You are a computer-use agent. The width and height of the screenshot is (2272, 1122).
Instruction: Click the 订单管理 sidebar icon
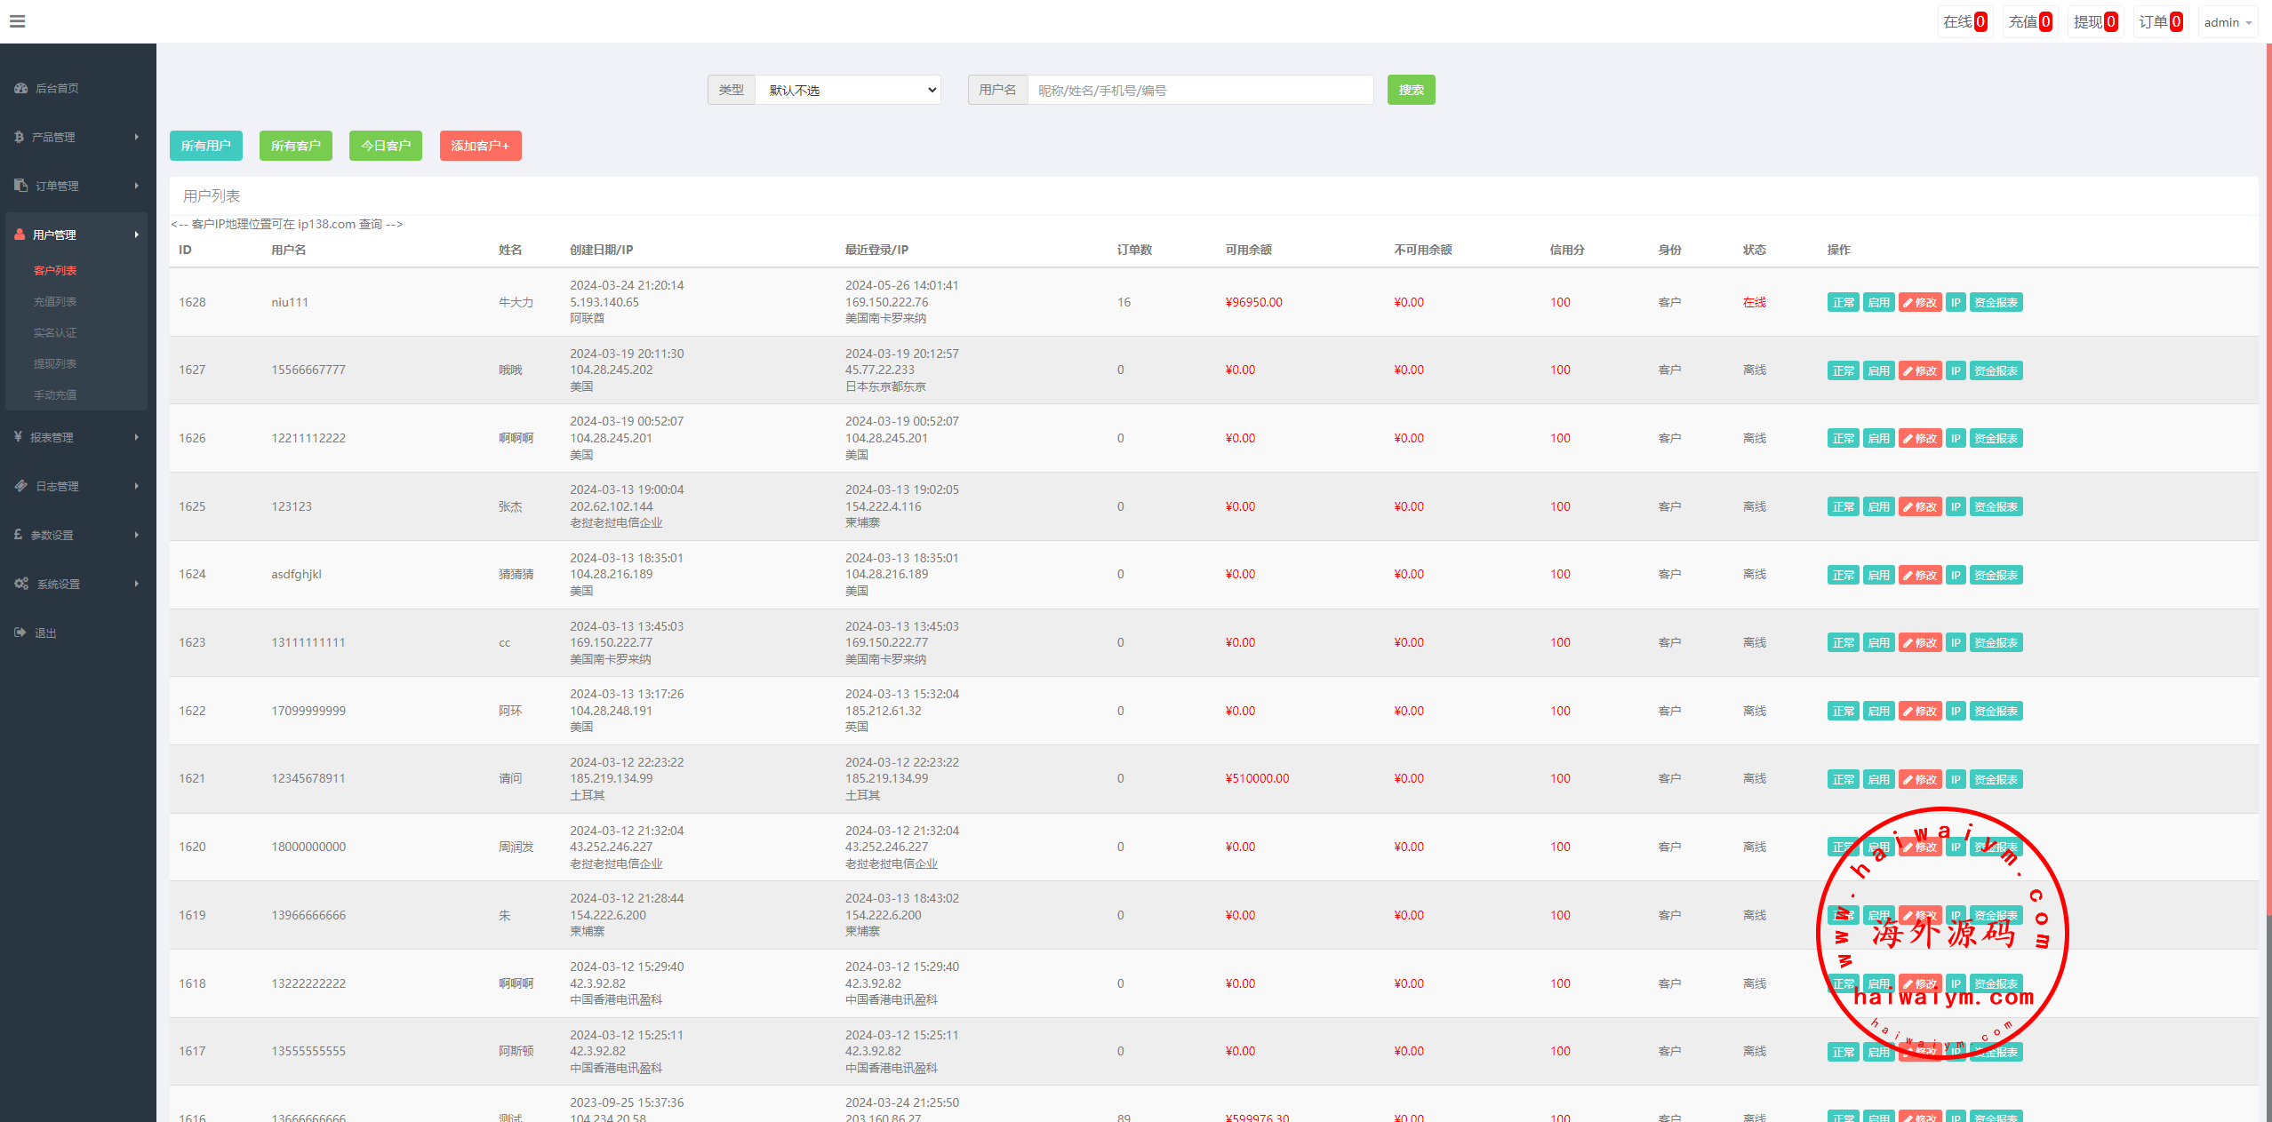[21, 186]
